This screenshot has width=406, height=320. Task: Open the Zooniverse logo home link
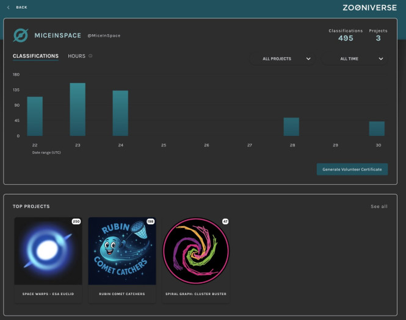click(369, 8)
